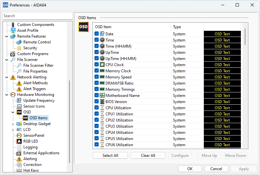Click the Security padlock icon
The height and width of the screenshot is (175, 260).
point(19,48)
